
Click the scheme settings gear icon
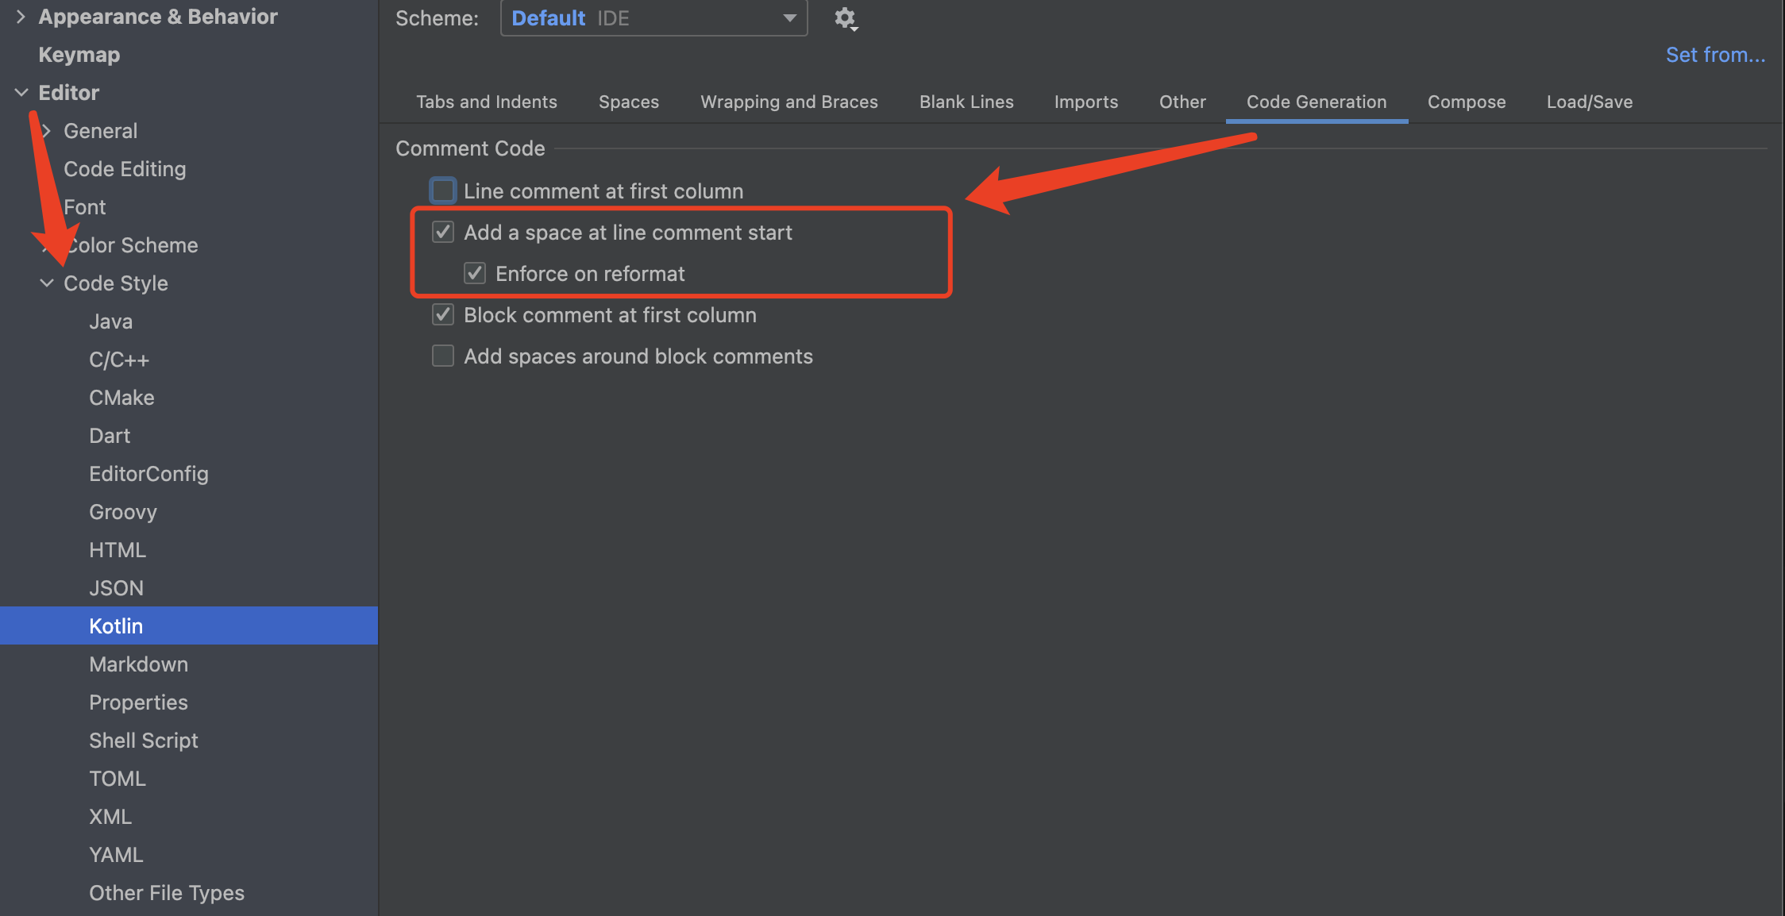846,18
